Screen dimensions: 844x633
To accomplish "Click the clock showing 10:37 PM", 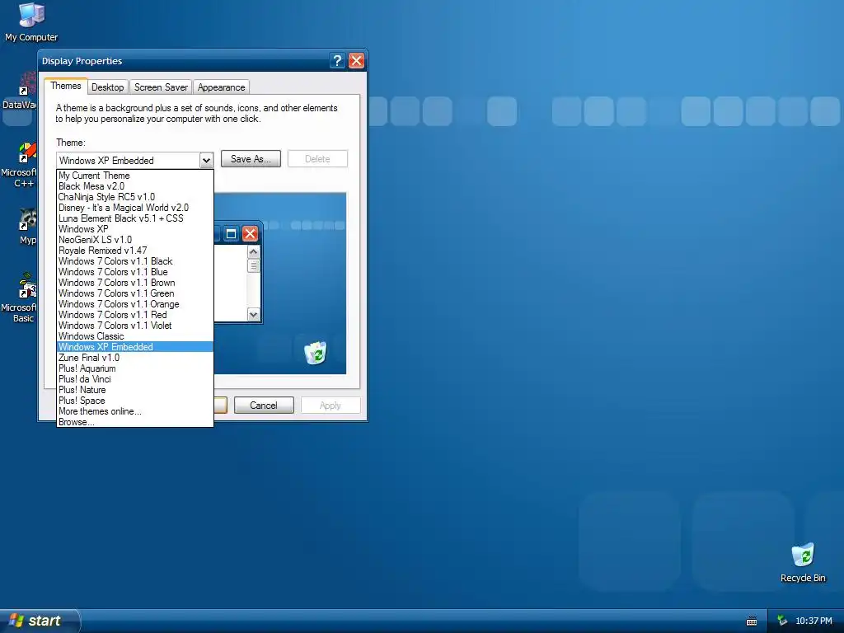I will tap(814, 621).
